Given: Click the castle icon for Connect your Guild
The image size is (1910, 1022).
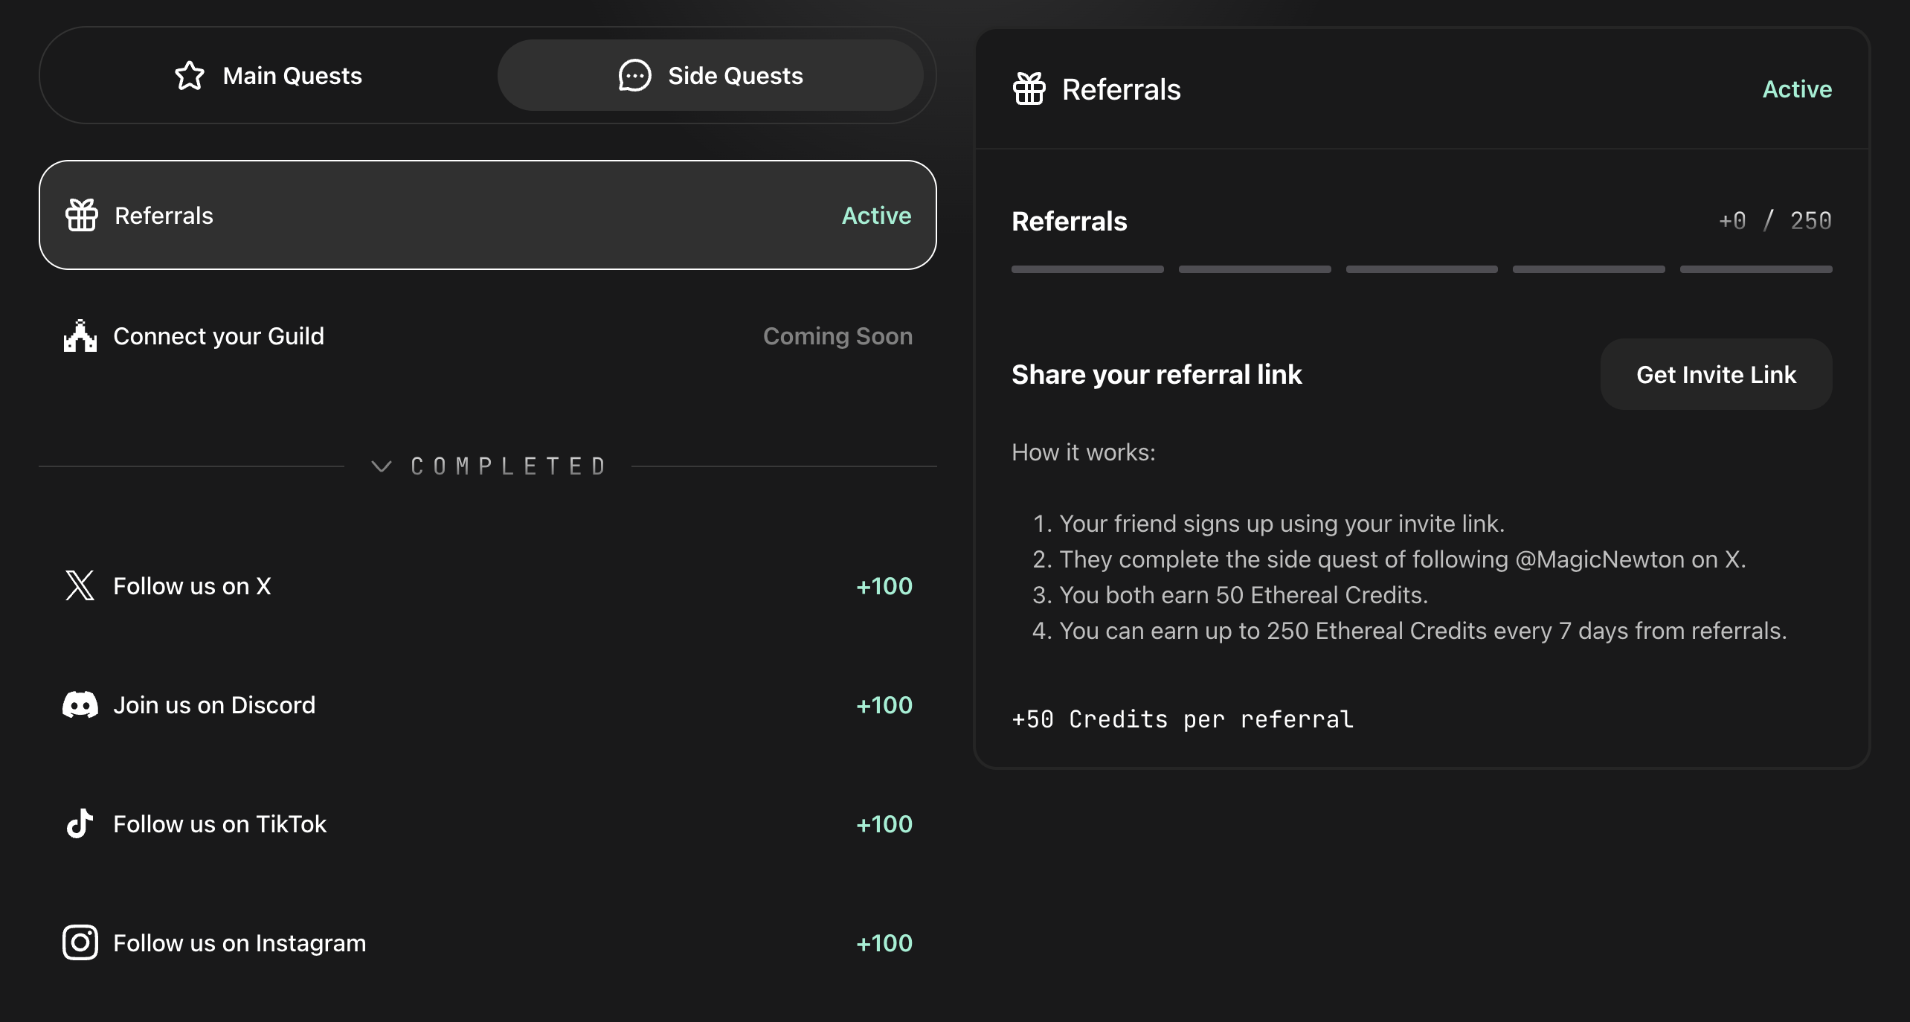Looking at the screenshot, I should (80, 336).
